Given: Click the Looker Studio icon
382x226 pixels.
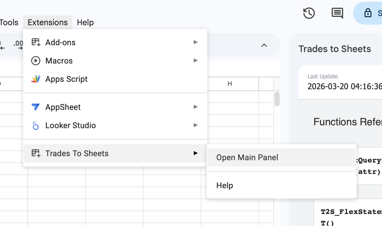Looking at the screenshot, I should click(36, 125).
